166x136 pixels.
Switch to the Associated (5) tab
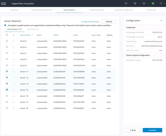(33, 29)
